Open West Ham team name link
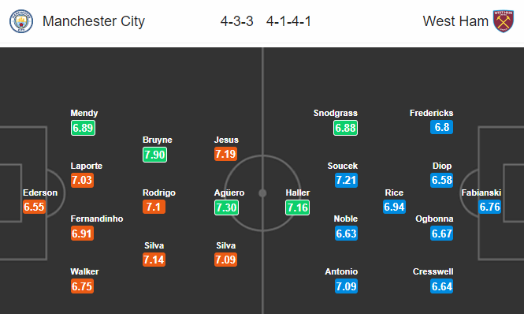The image size is (524, 314). tap(455, 21)
